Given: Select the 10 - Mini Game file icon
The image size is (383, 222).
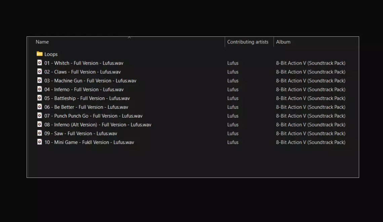Looking at the screenshot, I should click(40, 142).
